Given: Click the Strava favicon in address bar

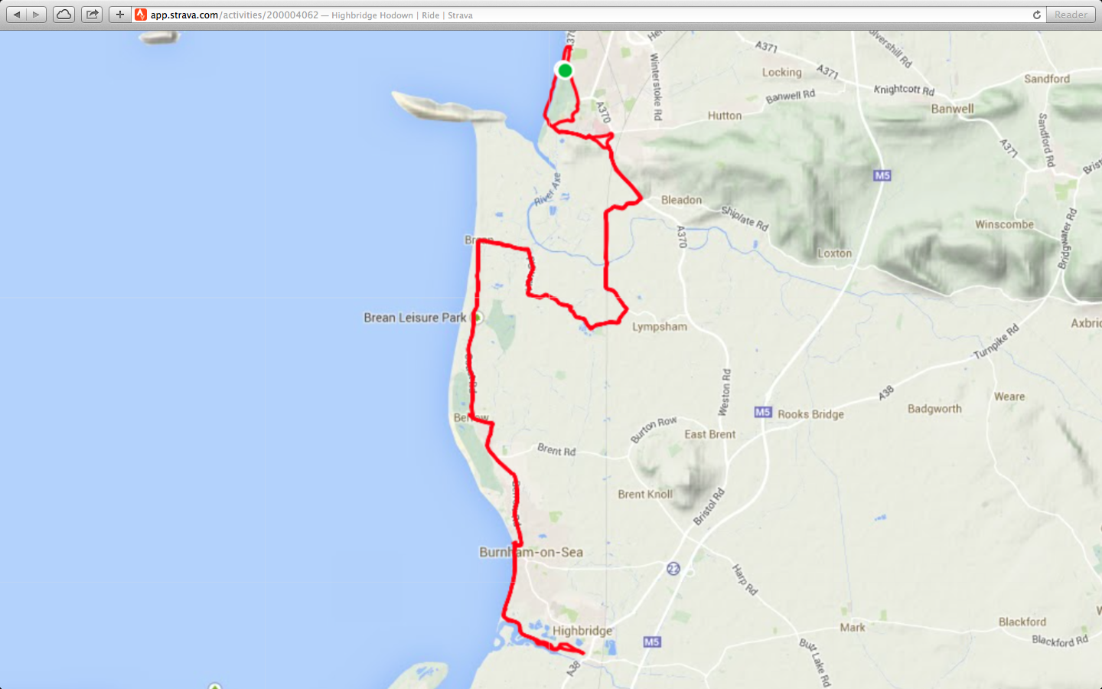Looking at the screenshot, I should tap(141, 15).
